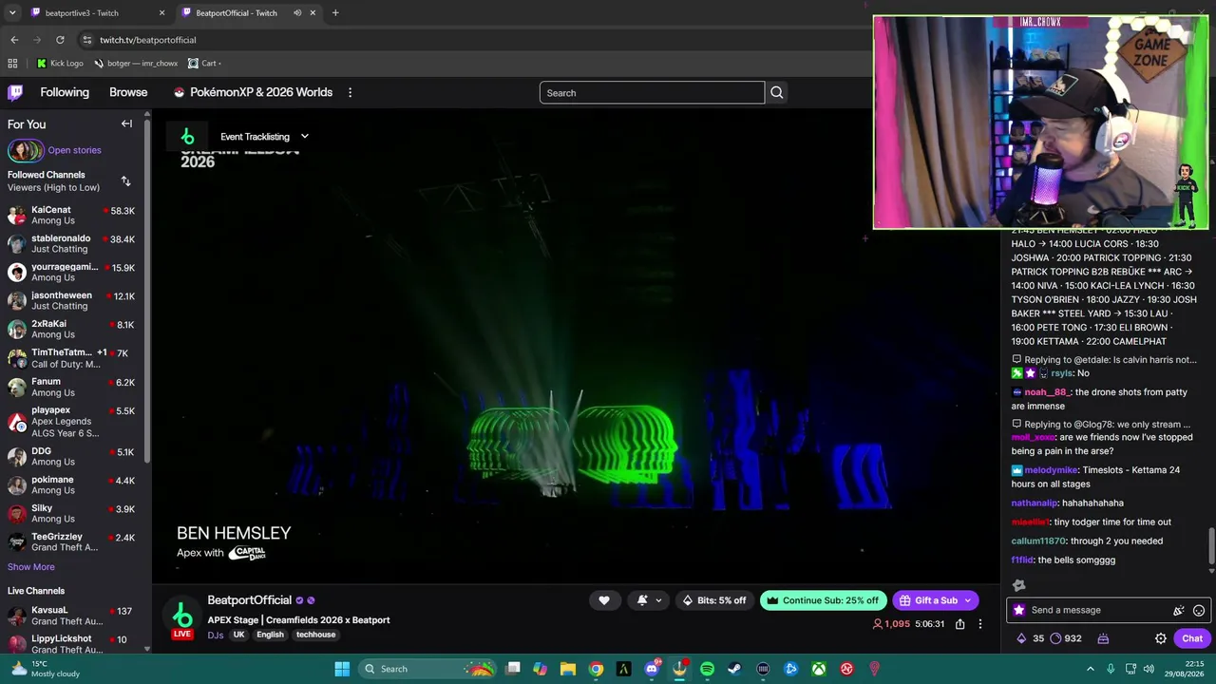Open stableronaldo channel in sidebar
The image size is (1216, 684).
click(x=71, y=243)
